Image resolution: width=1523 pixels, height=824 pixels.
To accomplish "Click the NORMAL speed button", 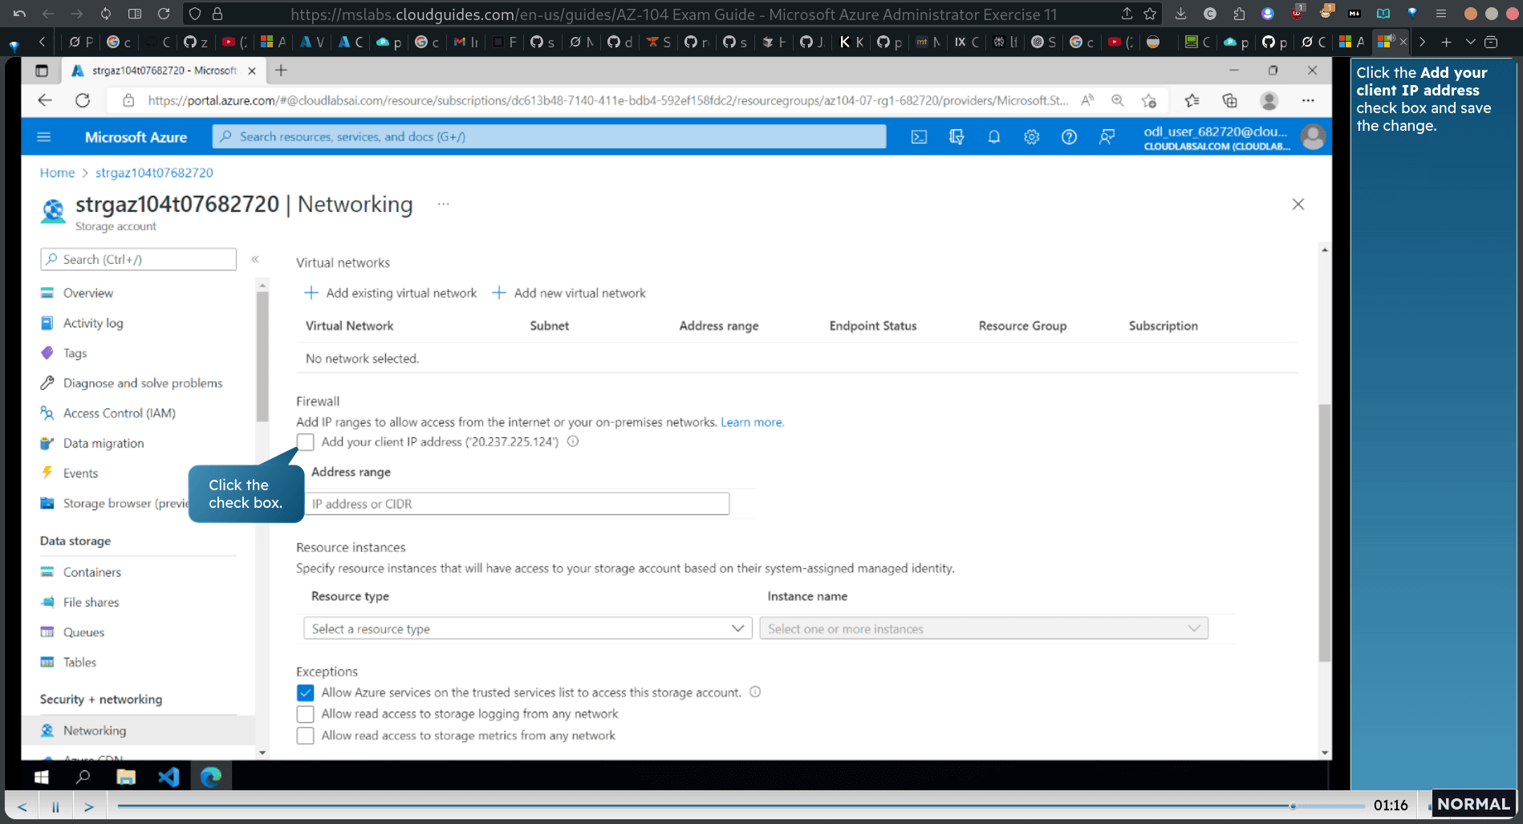I will [1473, 804].
